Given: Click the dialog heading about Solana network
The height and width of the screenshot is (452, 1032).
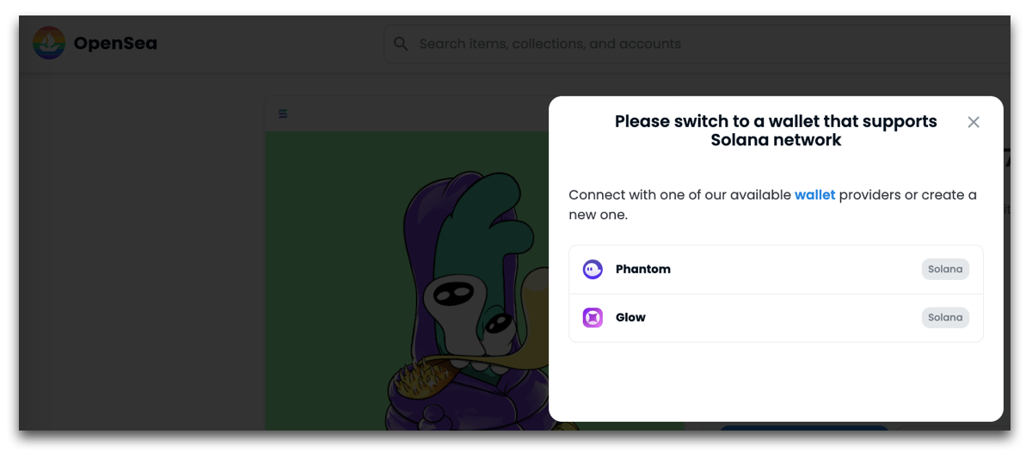Looking at the screenshot, I should 776,131.
